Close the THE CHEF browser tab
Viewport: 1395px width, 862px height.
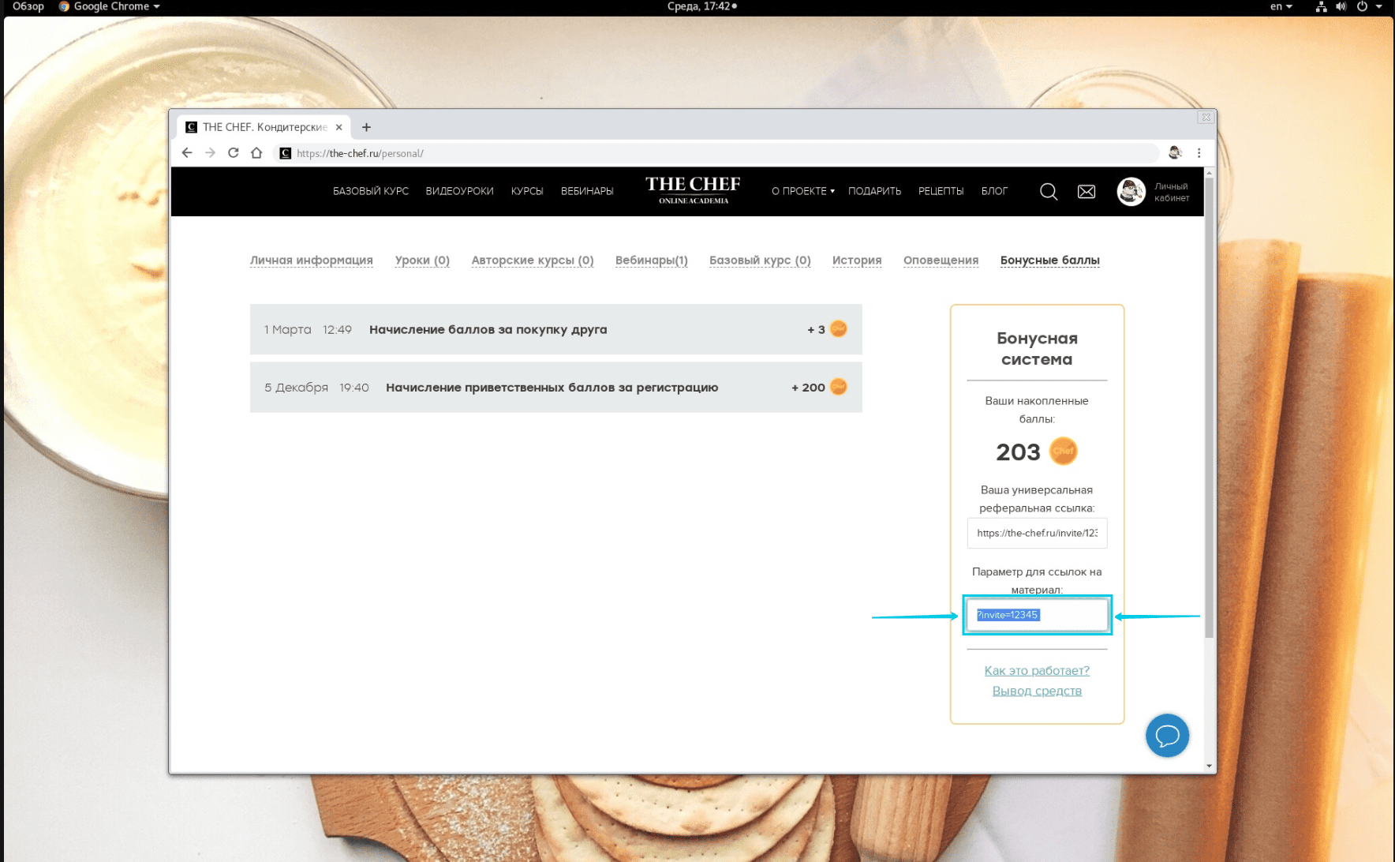(x=339, y=127)
